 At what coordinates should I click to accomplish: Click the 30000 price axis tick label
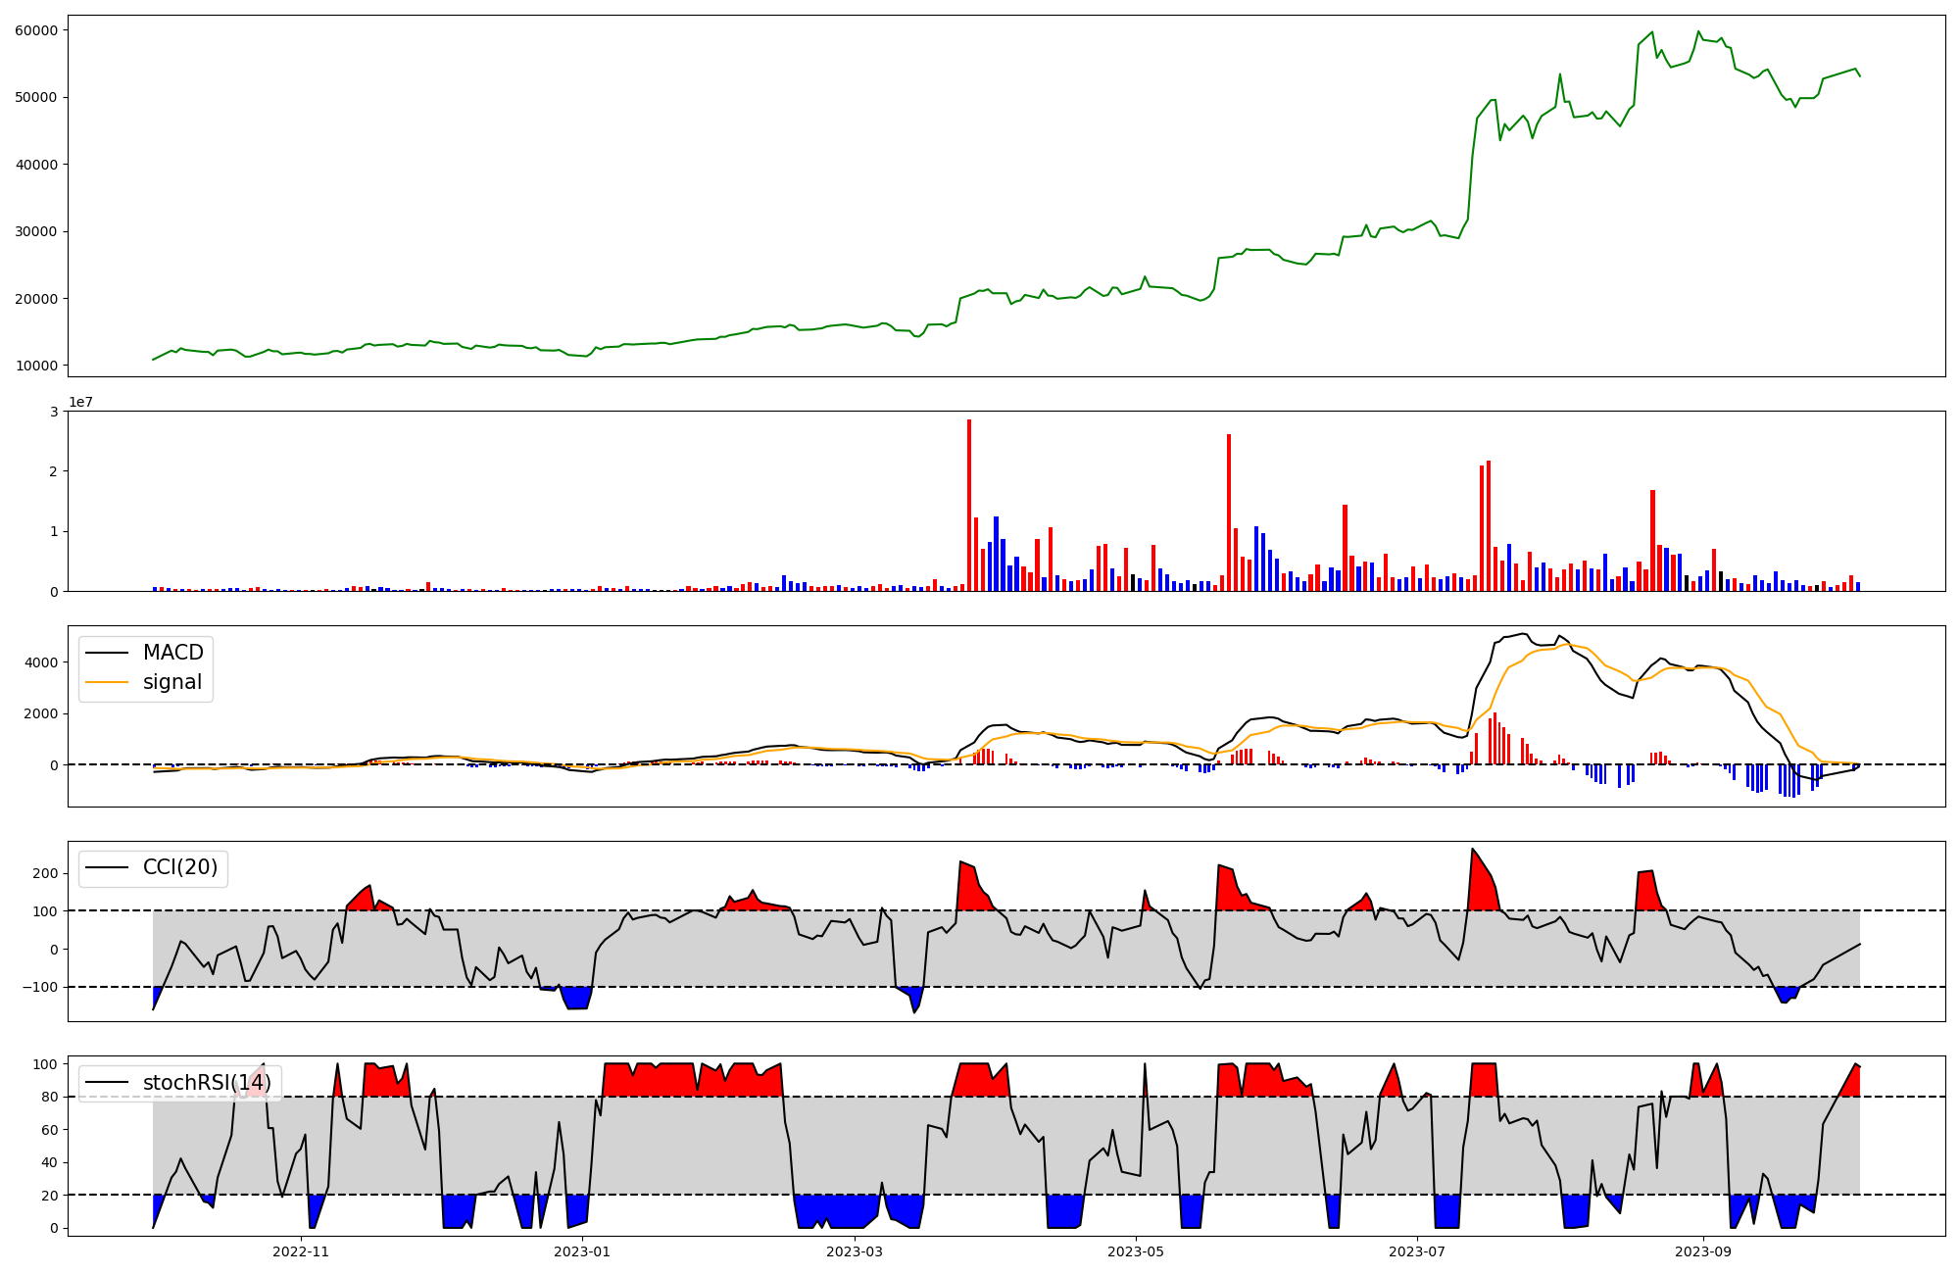click(36, 232)
